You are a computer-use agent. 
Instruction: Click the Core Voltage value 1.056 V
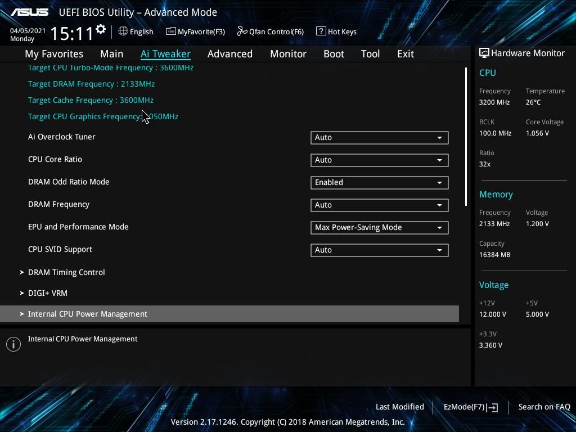tap(537, 133)
